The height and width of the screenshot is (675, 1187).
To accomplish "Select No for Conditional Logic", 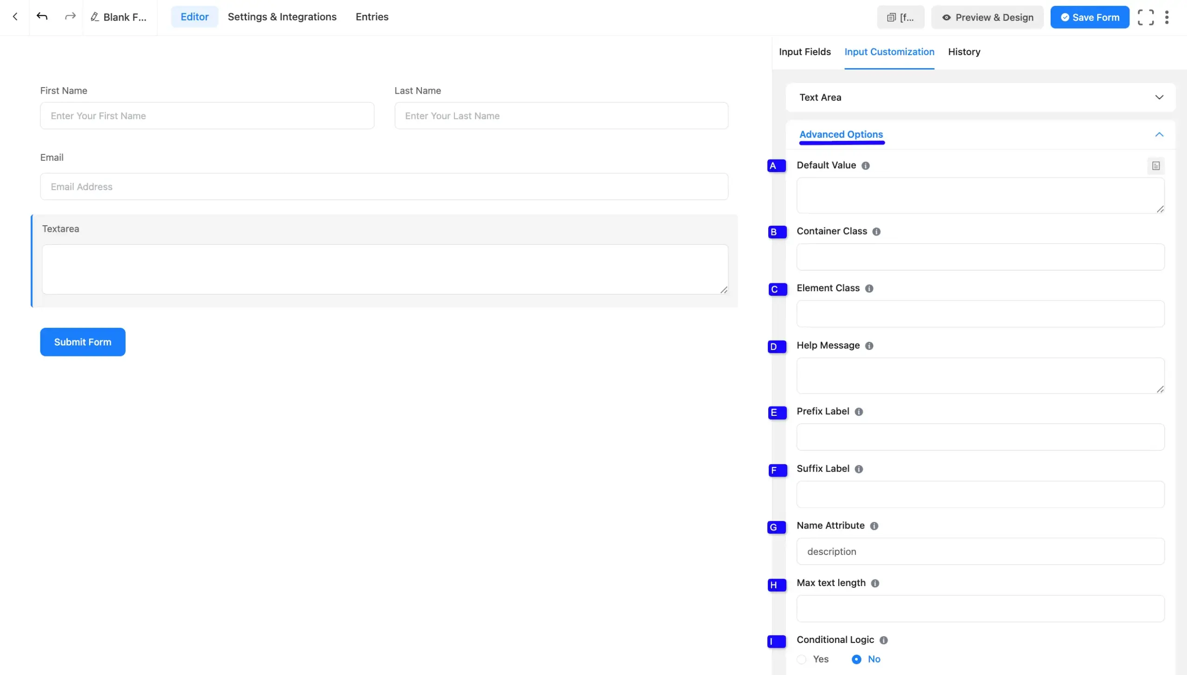I will click(855, 659).
